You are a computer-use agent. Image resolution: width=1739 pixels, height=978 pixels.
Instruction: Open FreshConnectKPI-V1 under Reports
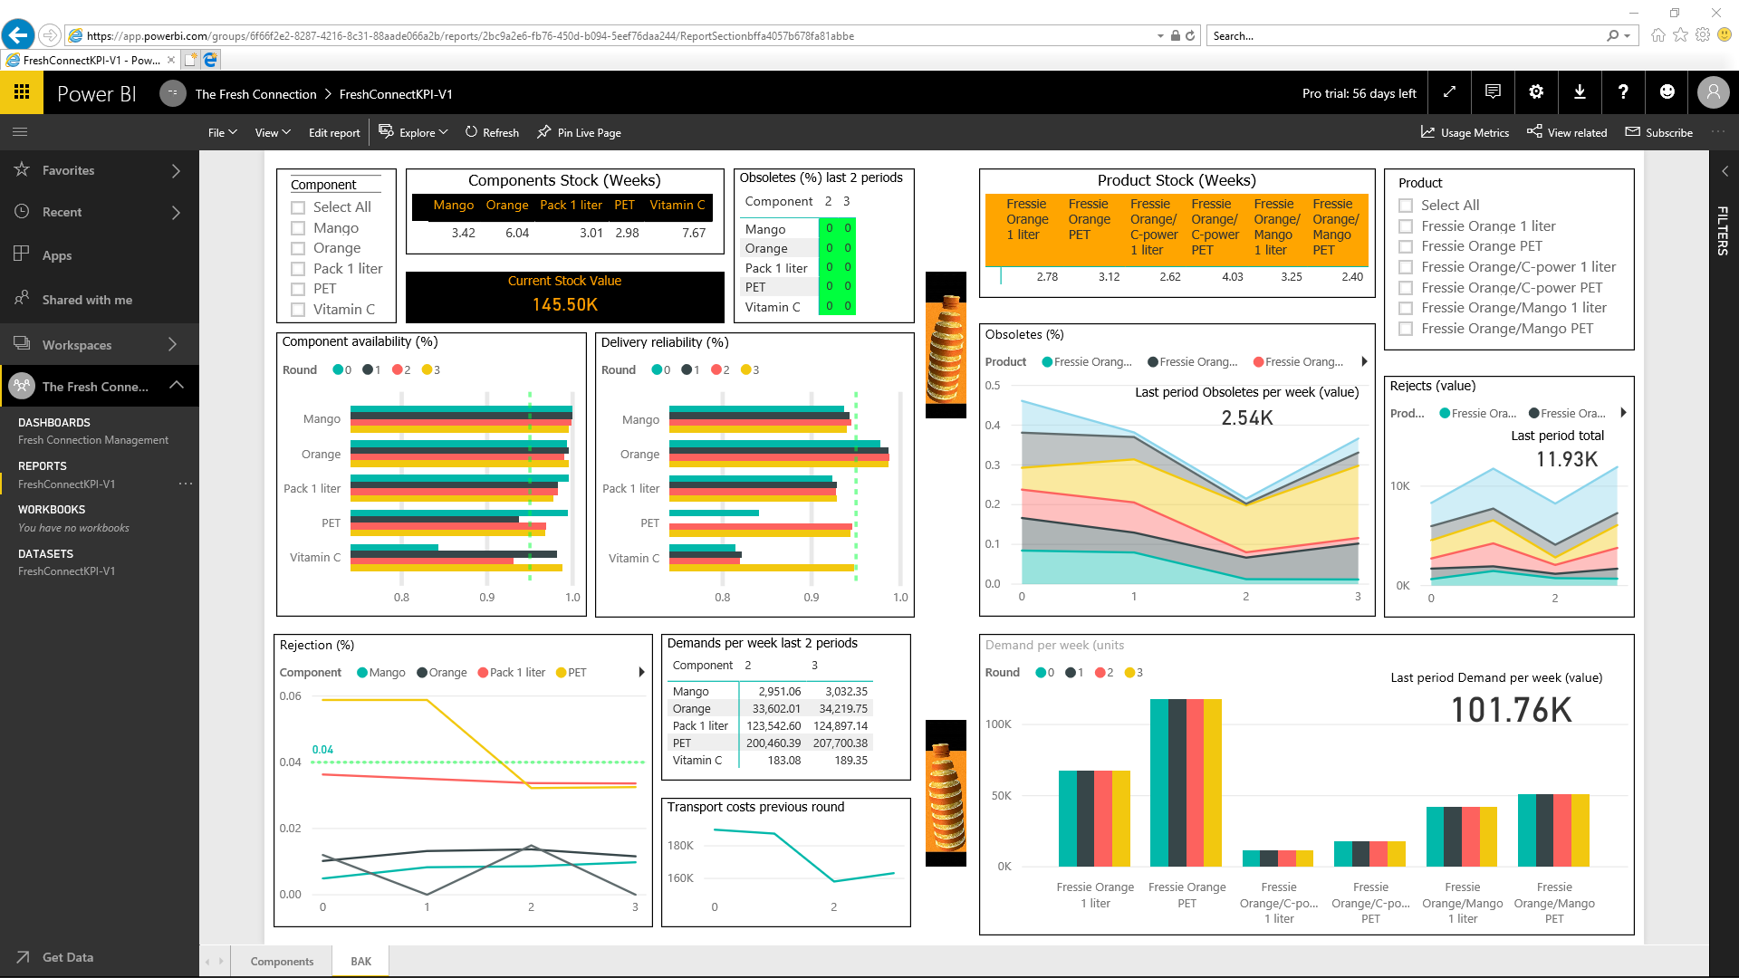(66, 484)
